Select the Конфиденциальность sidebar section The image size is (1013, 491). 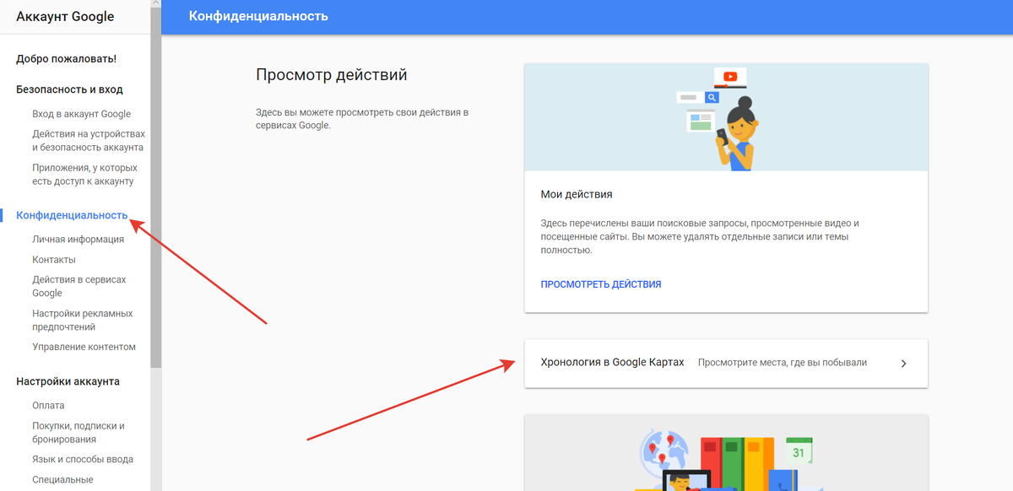click(72, 215)
